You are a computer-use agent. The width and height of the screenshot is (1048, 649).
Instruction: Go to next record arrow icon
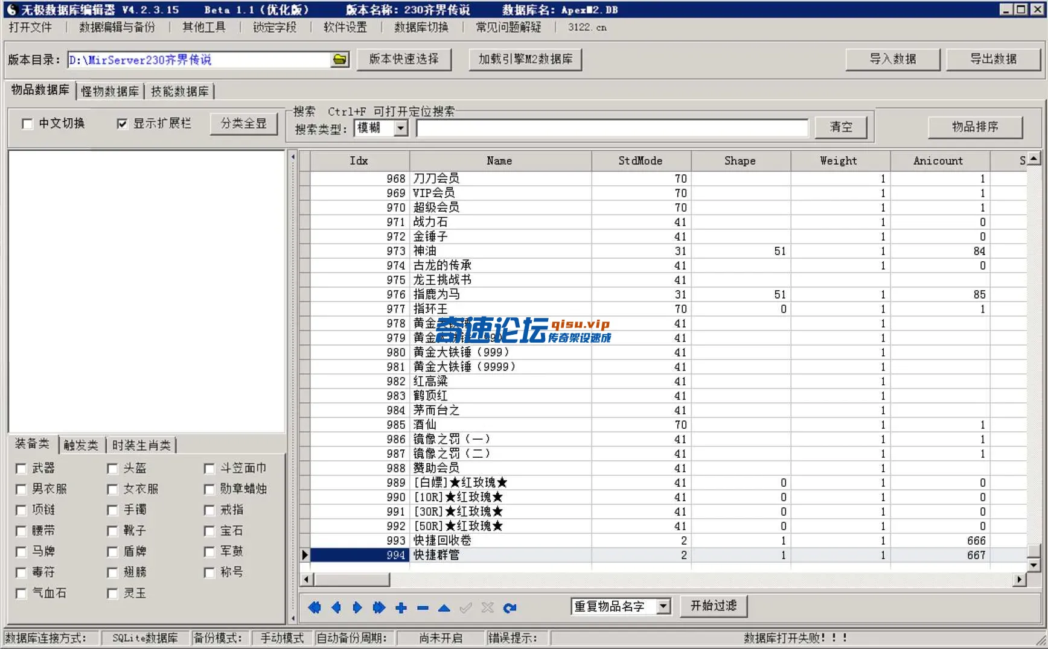pos(357,607)
